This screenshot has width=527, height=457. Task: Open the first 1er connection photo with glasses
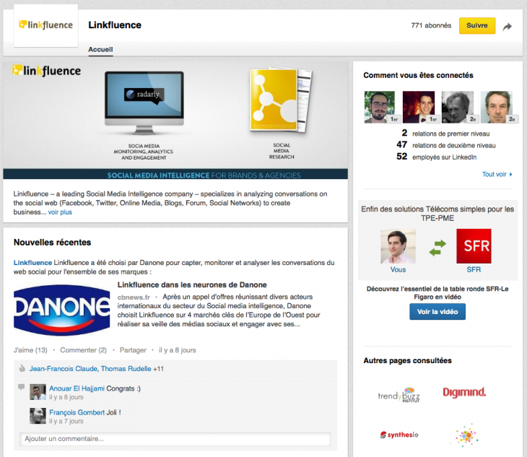380,107
